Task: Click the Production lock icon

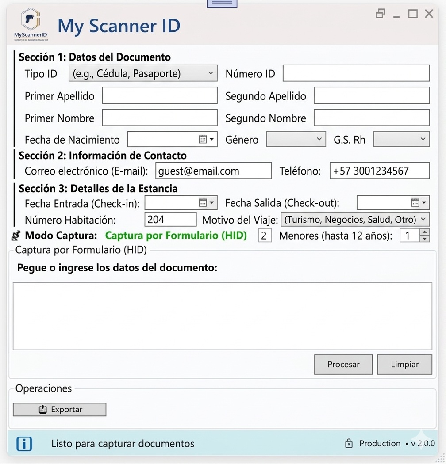Action: click(349, 443)
